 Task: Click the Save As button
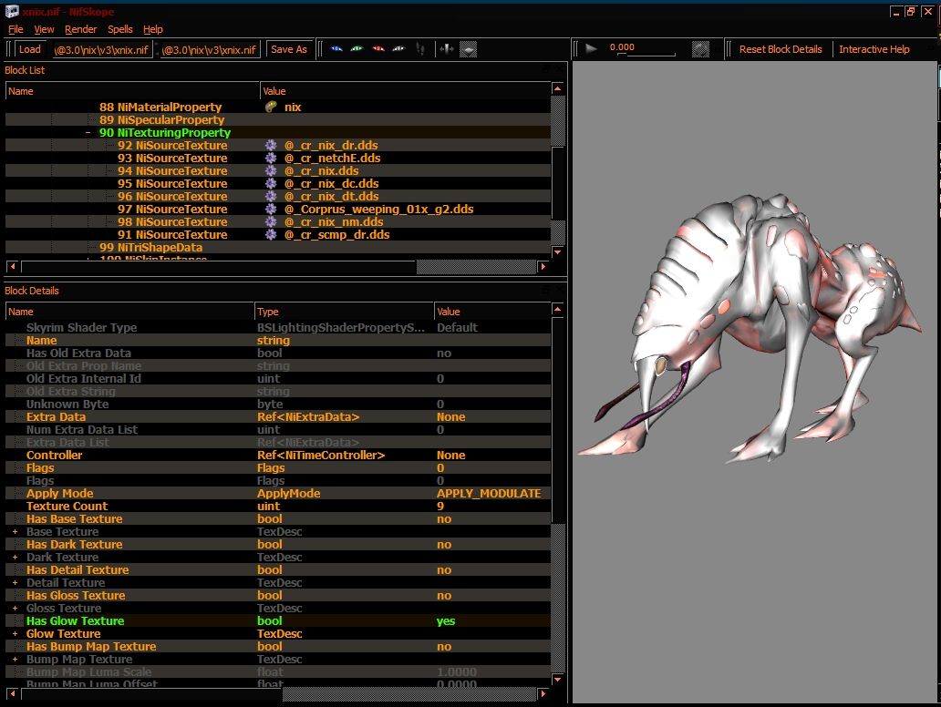(289, 49)
